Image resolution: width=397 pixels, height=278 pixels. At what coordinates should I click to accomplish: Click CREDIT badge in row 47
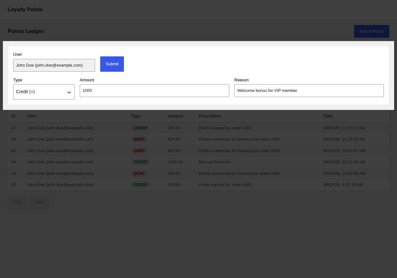click(141, 128)
